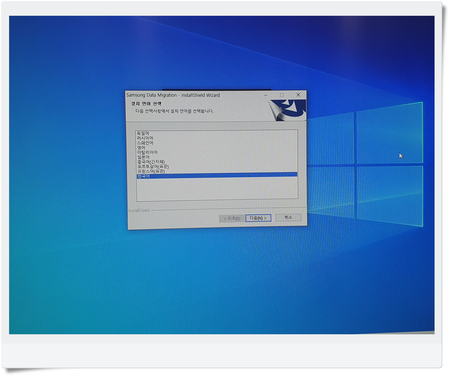Select highlighted 한국어 language entry
Viewport: 450px width, 376px height.
(x=217, y=176)
